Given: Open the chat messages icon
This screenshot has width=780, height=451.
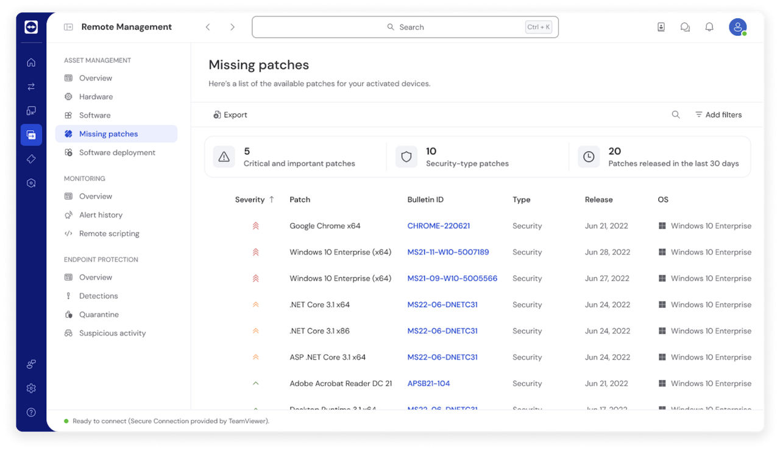Looking at the screenshot, I should point(685,27).
